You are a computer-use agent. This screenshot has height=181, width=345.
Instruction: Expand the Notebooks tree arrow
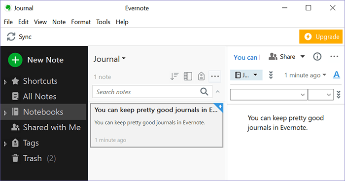[5, 113]
